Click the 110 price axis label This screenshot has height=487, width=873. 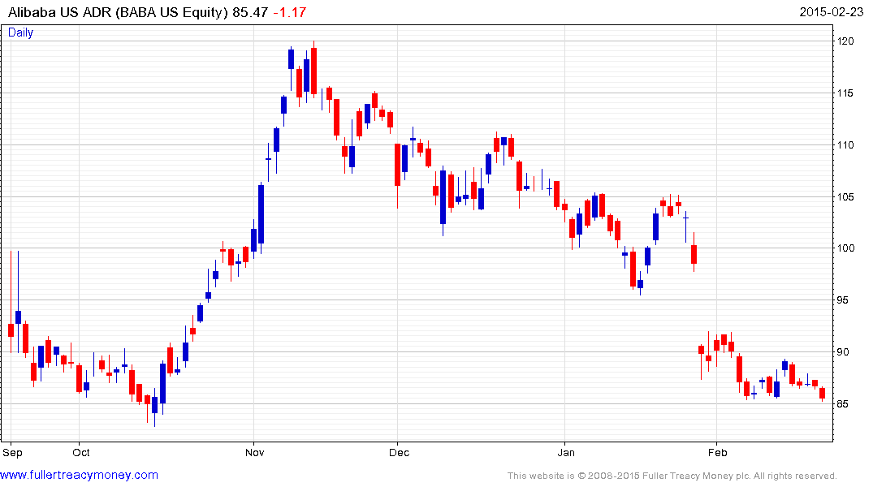coord(845,144)
